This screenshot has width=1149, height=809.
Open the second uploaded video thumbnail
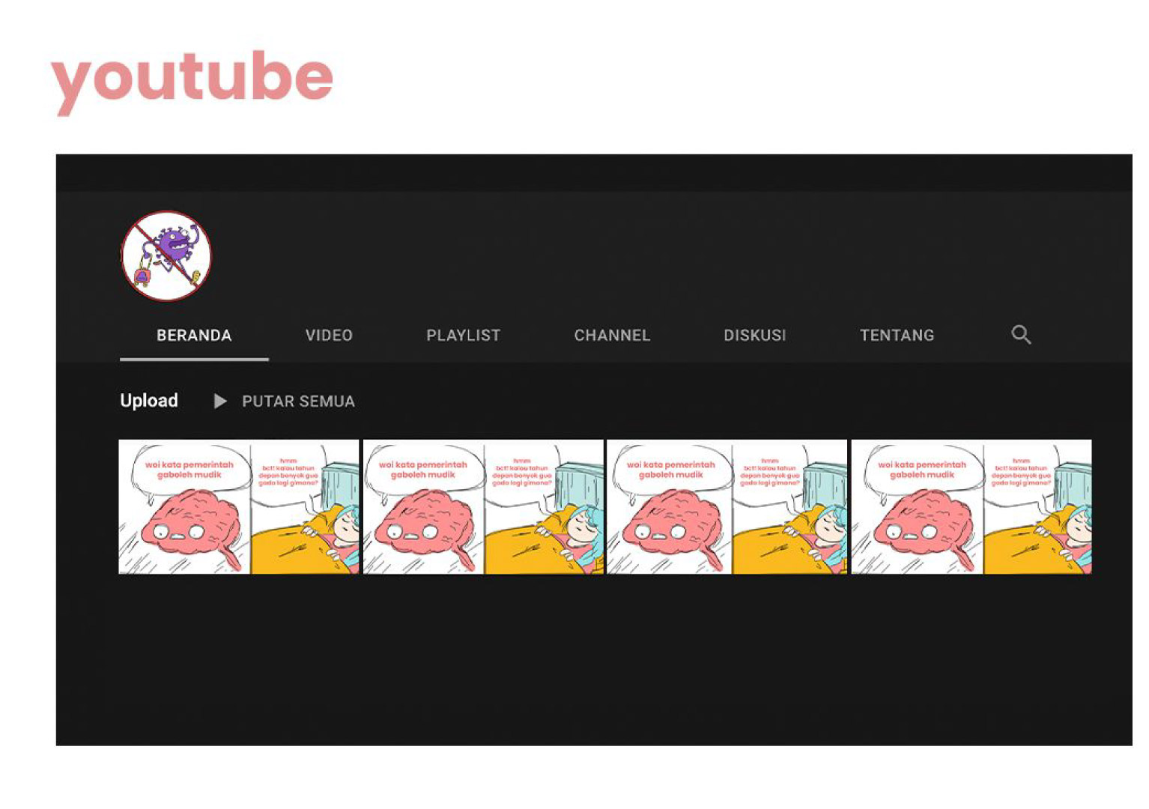pyautogui.click(x=483, y=507)
